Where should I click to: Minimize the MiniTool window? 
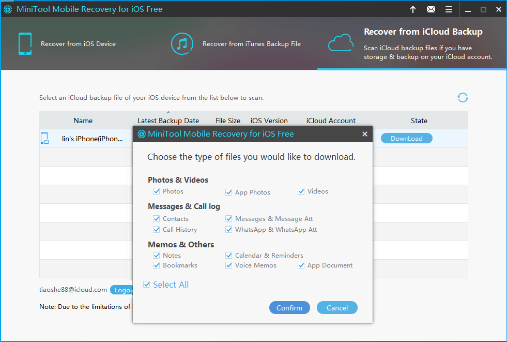click(468, 10)
